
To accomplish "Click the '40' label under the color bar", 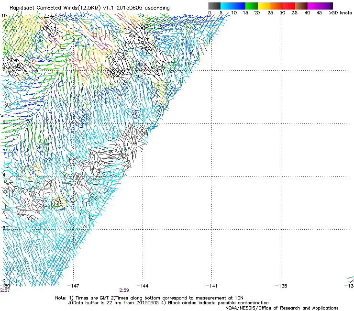I will click(x=307, y=13).
